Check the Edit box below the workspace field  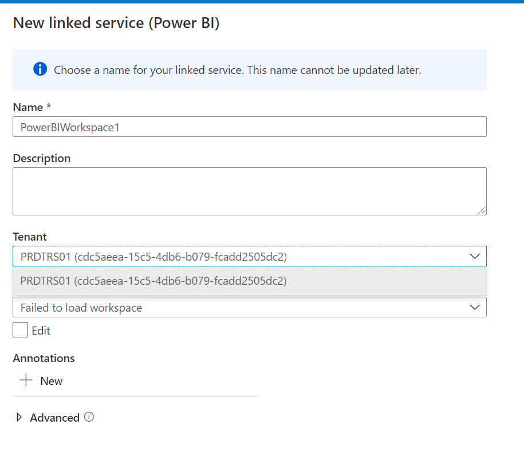[19, 329]
